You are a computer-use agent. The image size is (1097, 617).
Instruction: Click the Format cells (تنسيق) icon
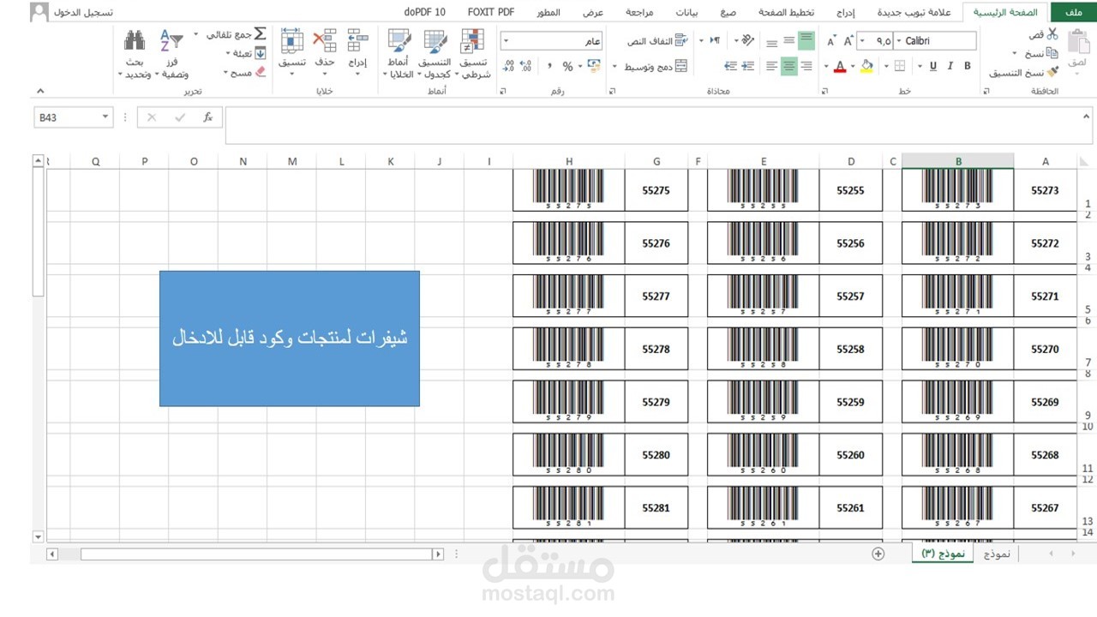pyautogui.click(x=292, y=41)
